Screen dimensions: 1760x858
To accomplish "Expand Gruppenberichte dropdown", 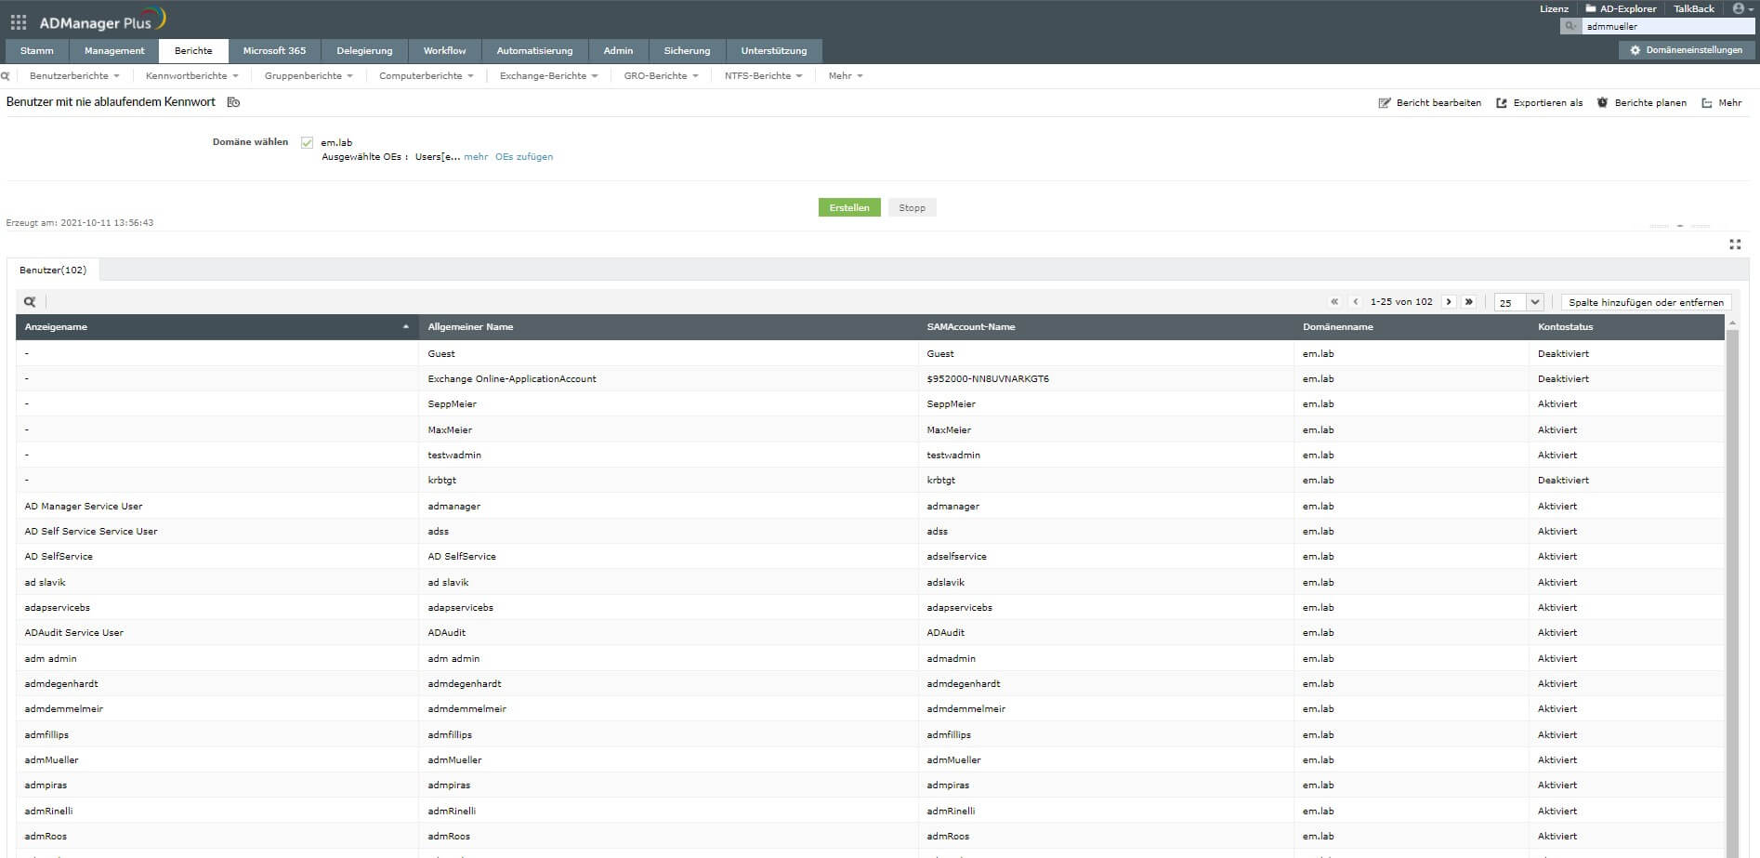I will tap(309, 76).
